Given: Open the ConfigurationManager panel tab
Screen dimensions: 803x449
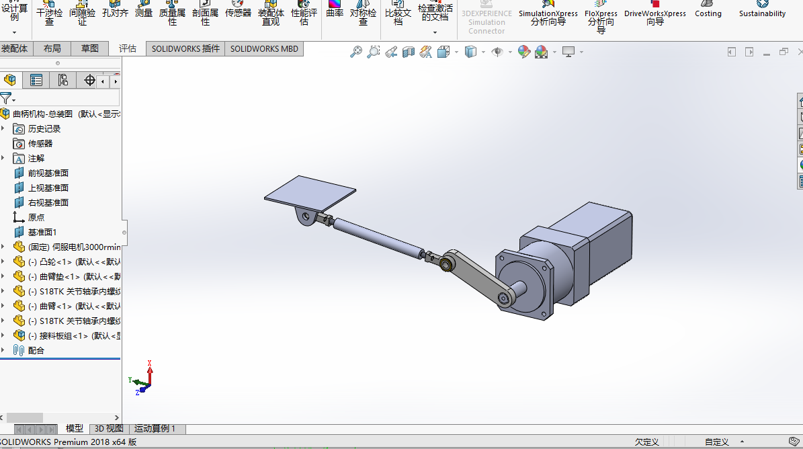Looking at the screenshot, I should click(62, 81).
